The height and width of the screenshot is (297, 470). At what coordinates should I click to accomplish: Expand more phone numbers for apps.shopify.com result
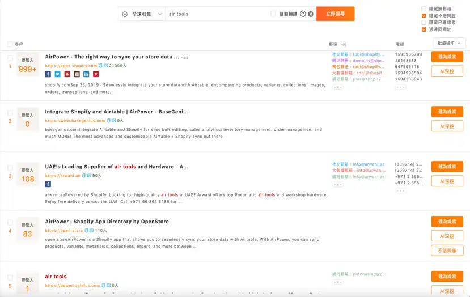click(400, 87)
